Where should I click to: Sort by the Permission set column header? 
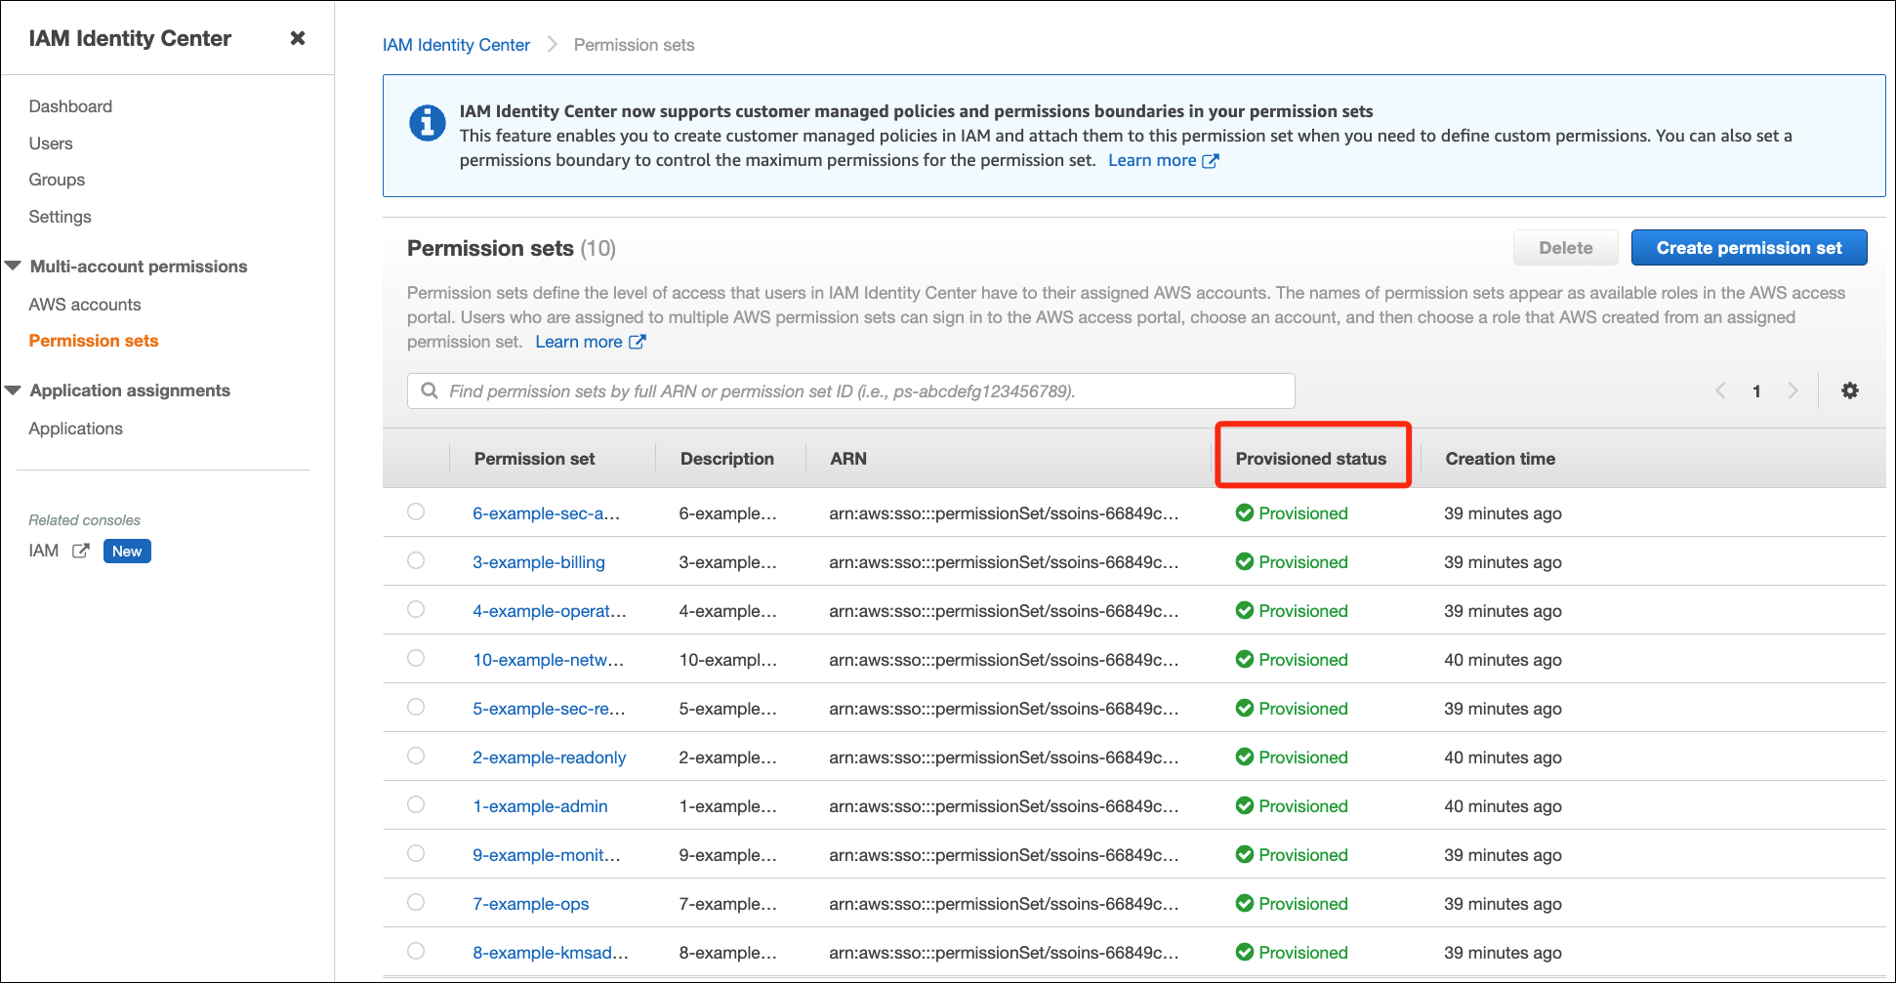(x=534, y=459)
